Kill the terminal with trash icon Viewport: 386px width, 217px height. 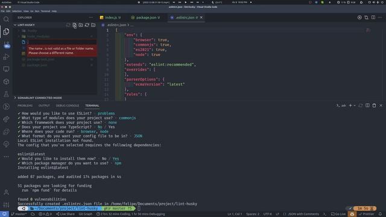point(374,105)
